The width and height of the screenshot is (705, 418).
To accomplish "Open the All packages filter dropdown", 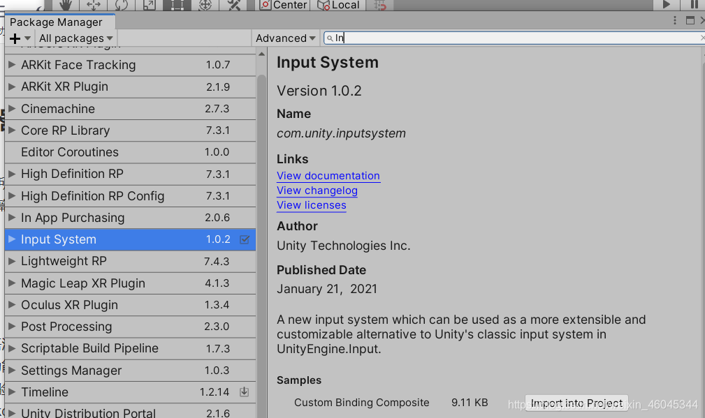I will point(75,38).
